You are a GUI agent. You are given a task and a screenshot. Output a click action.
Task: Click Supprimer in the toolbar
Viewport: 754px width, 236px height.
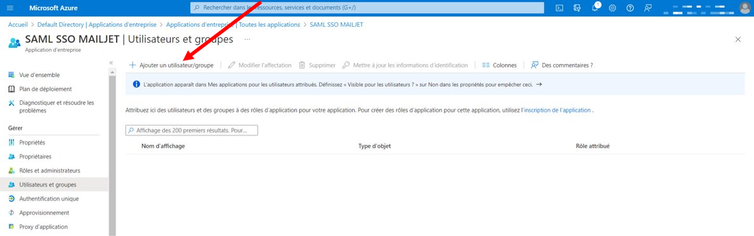[317, 65]
